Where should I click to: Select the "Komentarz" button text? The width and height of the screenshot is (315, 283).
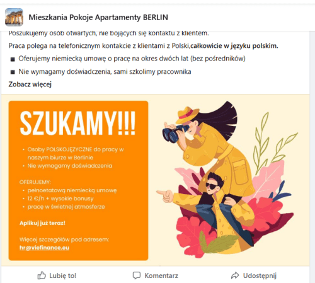click(161, 275)
